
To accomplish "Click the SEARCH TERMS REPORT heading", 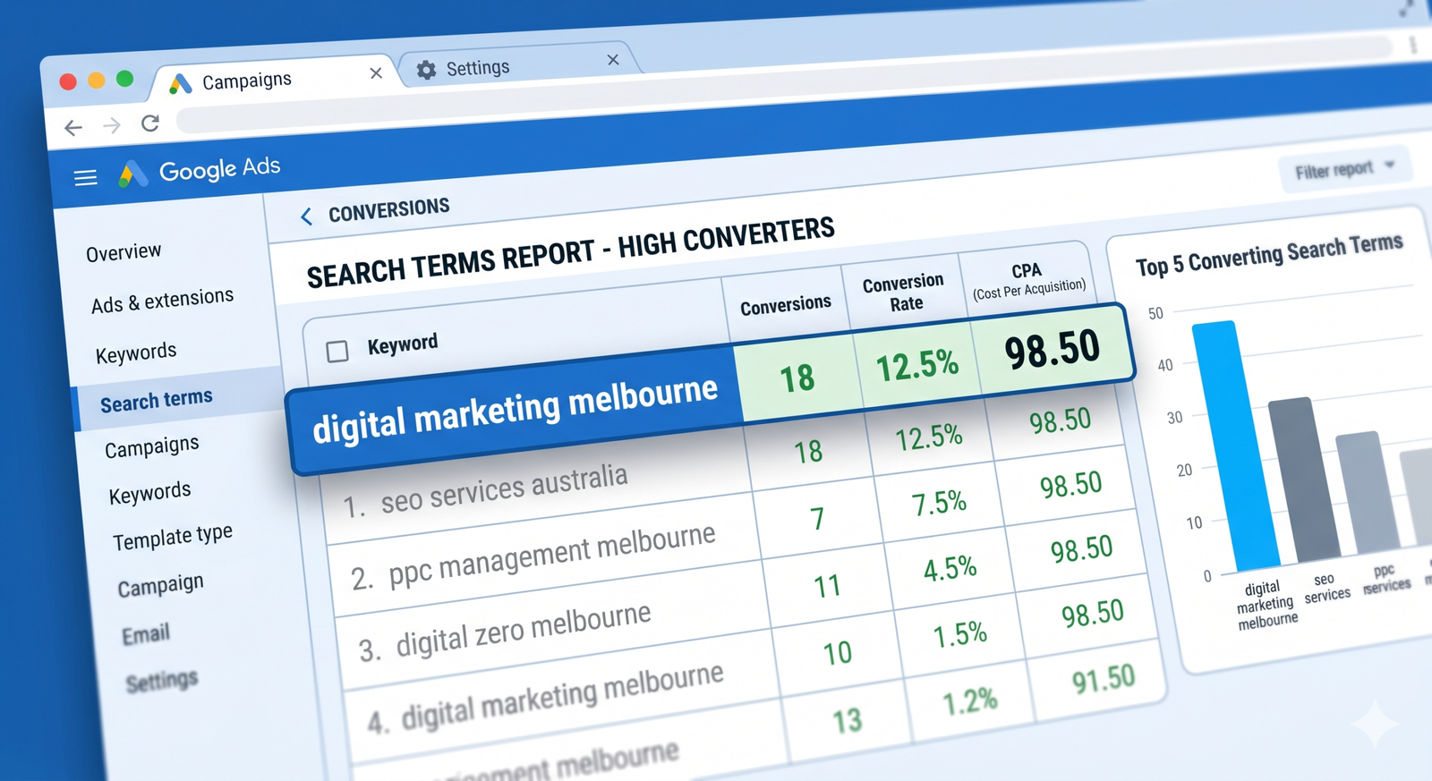I will 570,252.
